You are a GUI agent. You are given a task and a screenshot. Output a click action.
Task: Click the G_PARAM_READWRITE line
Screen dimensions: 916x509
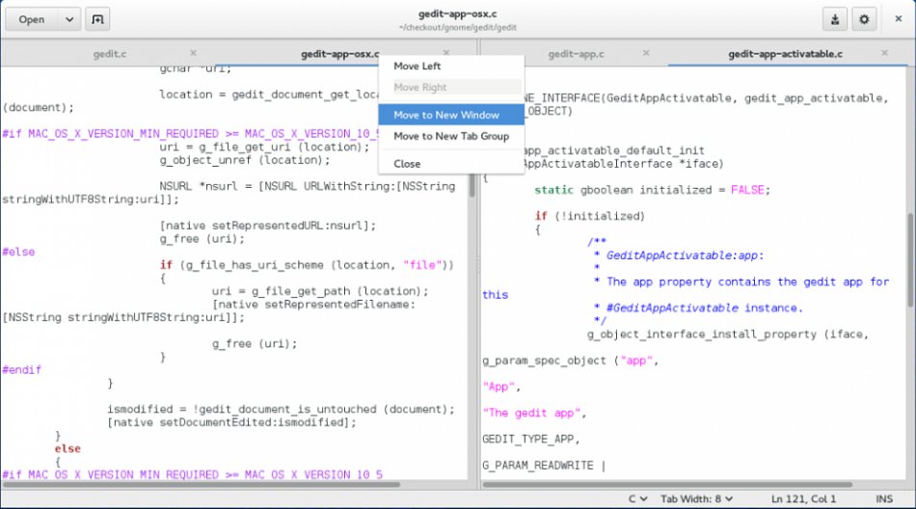[544, 466]
